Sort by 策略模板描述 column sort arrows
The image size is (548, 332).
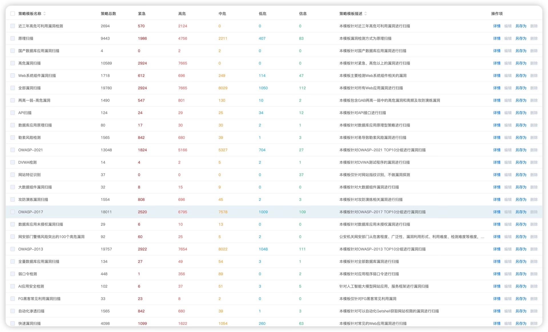366,14
